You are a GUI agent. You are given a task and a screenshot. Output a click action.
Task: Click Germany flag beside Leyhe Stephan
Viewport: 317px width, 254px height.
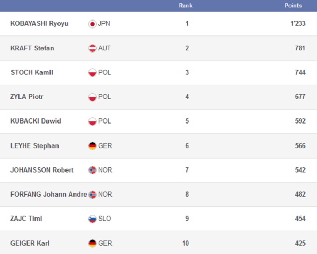[x=92, y=146]
